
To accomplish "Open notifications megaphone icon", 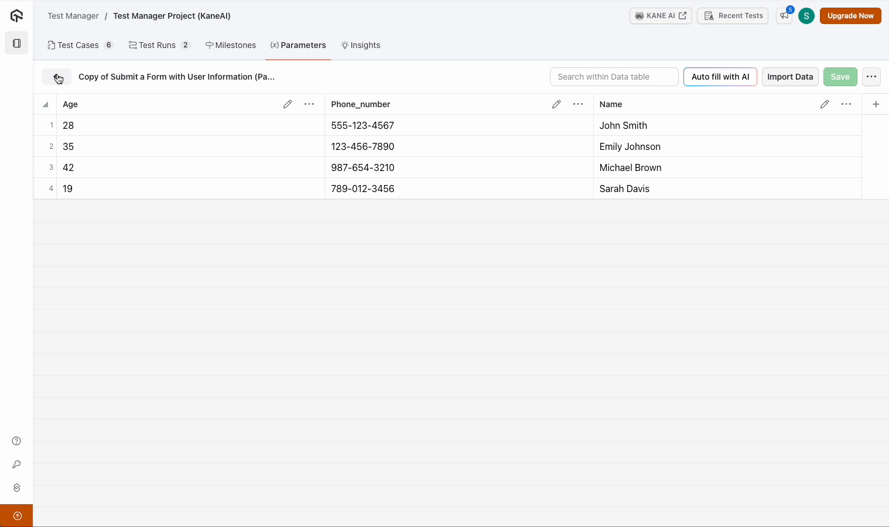I will click(x=784, y=16).
